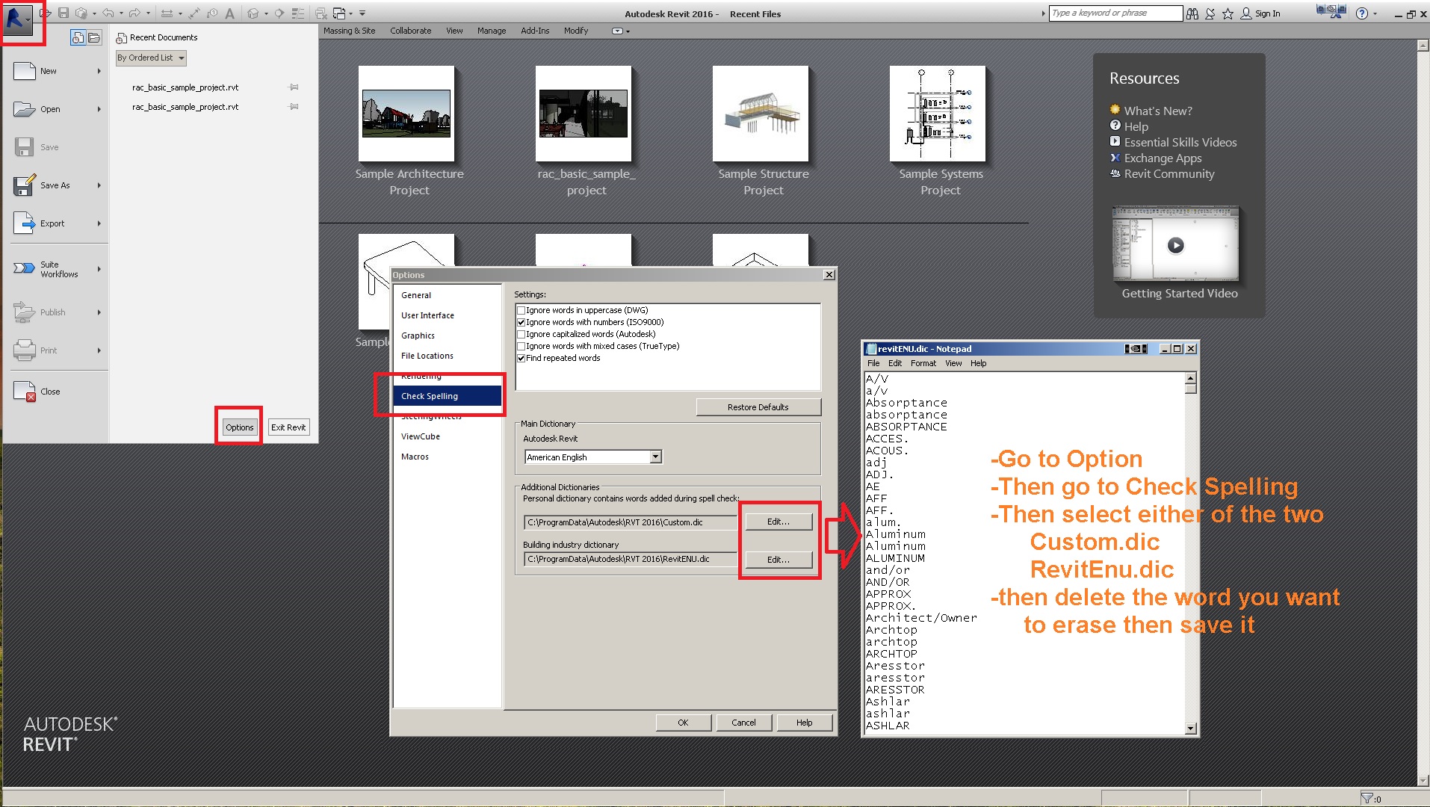1430x807 pixels.
Task: Click the Thin Lines icon in toolbar
Action: 298,13
